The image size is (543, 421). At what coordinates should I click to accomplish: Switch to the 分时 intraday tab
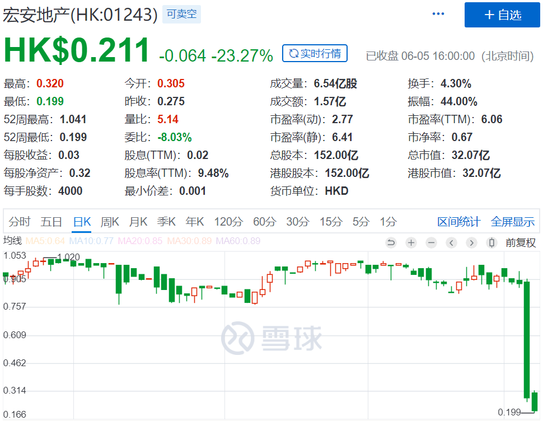pyautogui.click(x=20, y=222)
